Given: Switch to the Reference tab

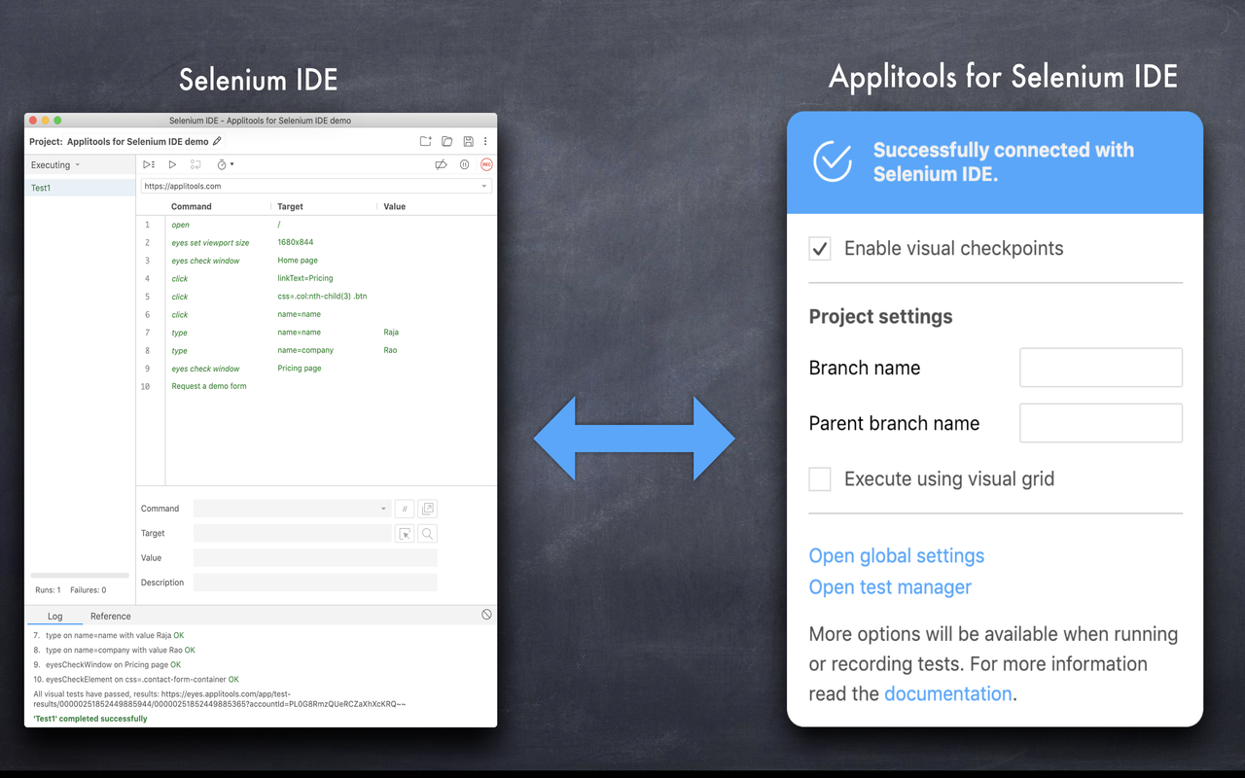Looking at the screenshot, I should [110, 616].
